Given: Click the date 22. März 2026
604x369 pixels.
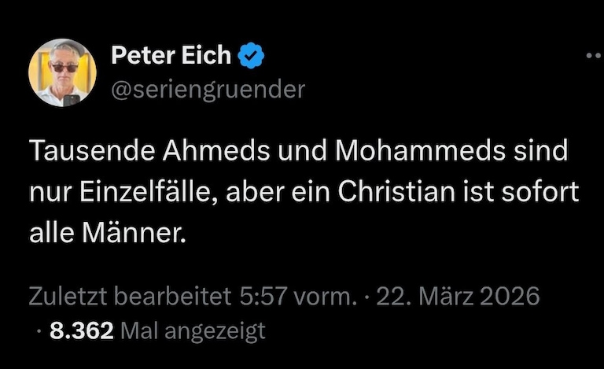Looking at the screenshot, I should pyautogui.click(x=459, y=296).
